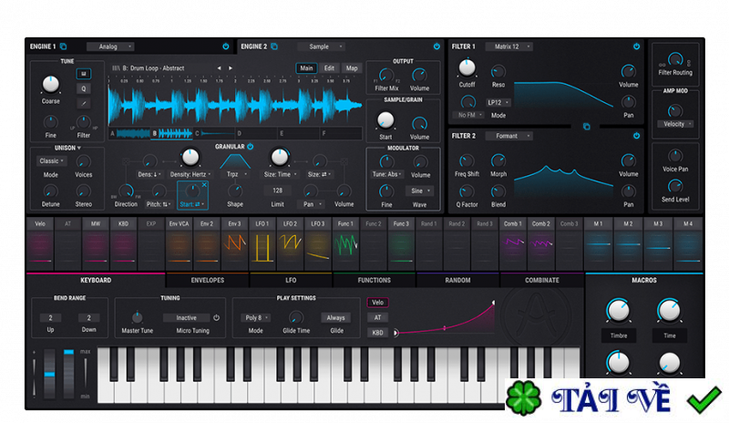Click the Cutoff knob in Filter 1
729x423 pixels.
click(467, 68)
